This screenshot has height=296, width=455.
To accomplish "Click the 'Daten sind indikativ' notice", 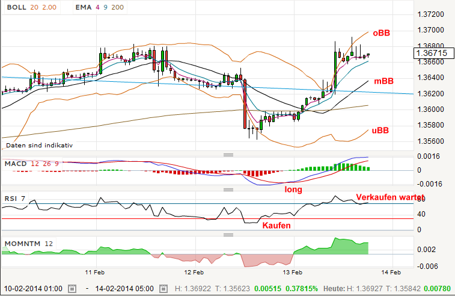I will pos(39,145).
